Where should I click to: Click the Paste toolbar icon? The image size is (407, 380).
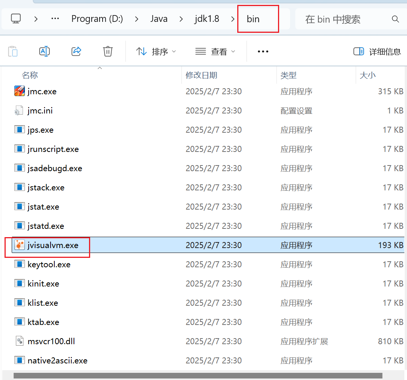pos(13,51)
